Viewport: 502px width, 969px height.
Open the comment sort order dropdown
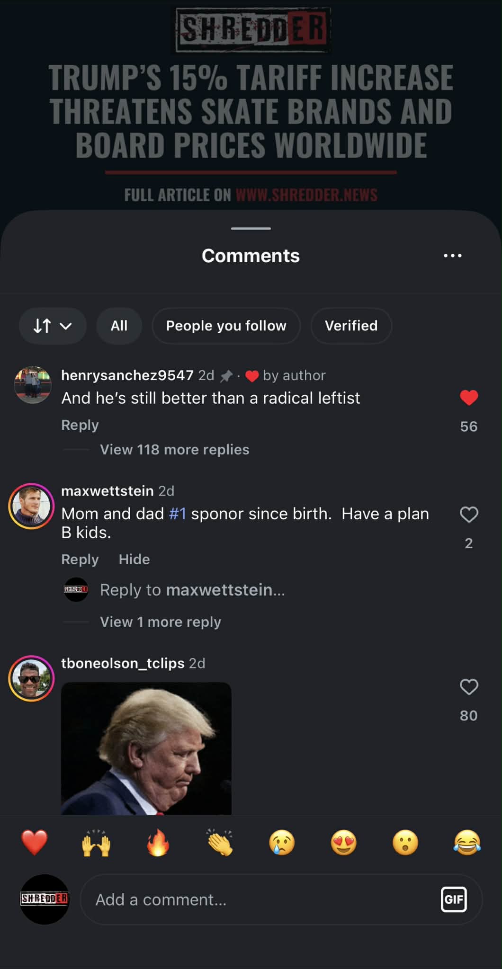coord(53,326)
